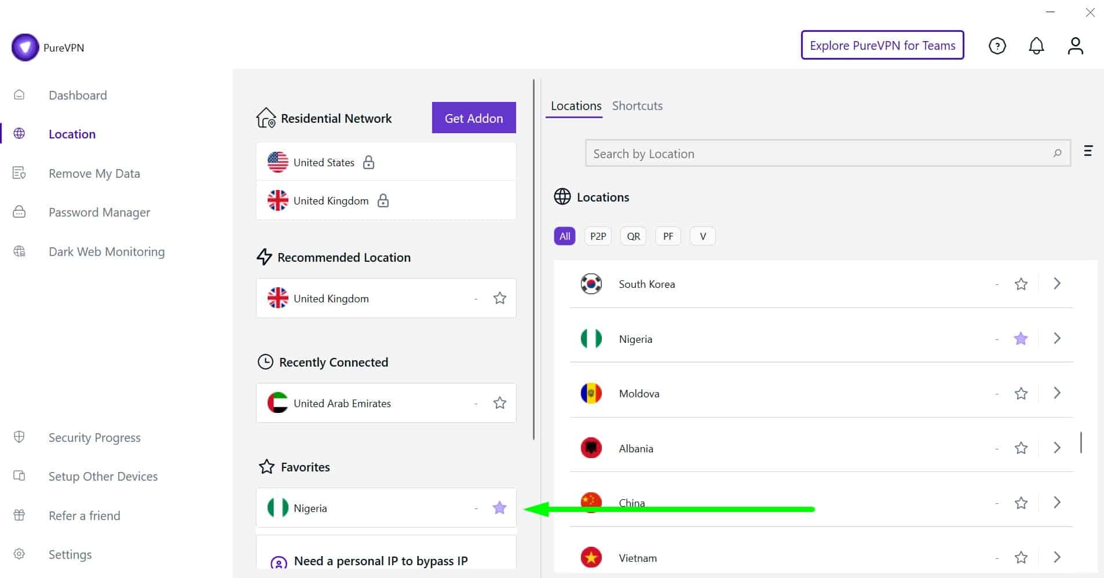Viewport: 1104px width, 578px height.
Task: Click the Security Progress shield icon
Action: [x=19, y=437]
